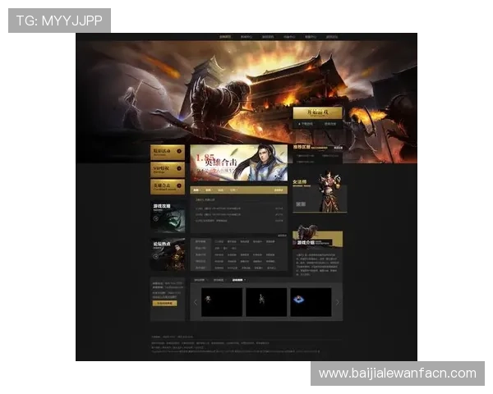Click the right arrow of the screenshot carousel
Image resolution: width=493 pixels, height=394 pixels.
[x=337, y=302]
